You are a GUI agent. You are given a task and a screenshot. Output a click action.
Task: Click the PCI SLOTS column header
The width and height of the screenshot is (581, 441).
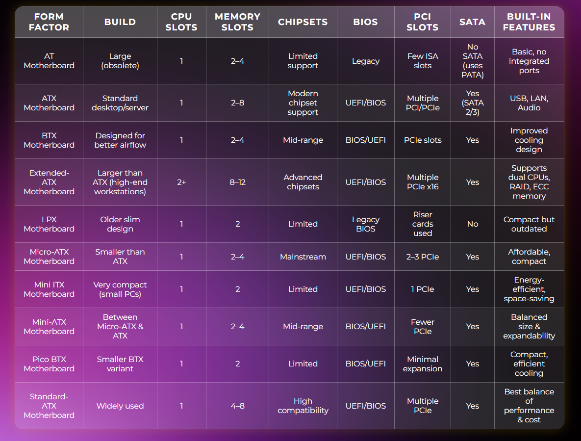(422, 22)
